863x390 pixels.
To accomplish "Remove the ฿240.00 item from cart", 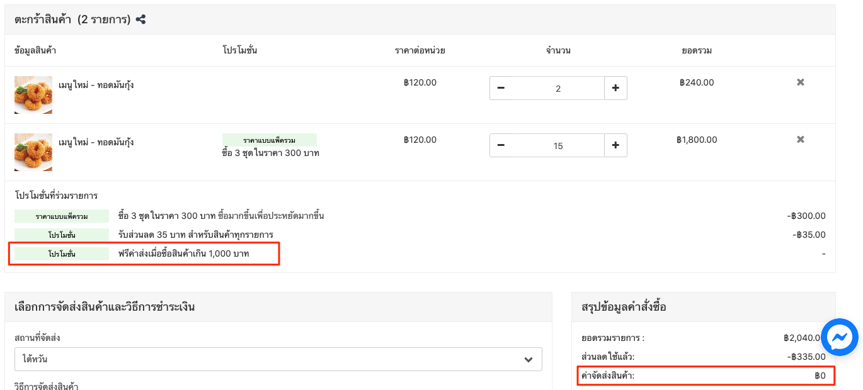I will [x=801, y=82].
